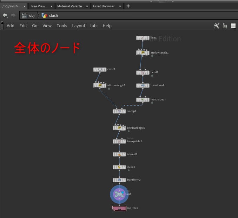Close the Tree View tab
Image resolution: width=238 pixels, height=218 pixels.
pyautogui.click(x=52, y=6)
